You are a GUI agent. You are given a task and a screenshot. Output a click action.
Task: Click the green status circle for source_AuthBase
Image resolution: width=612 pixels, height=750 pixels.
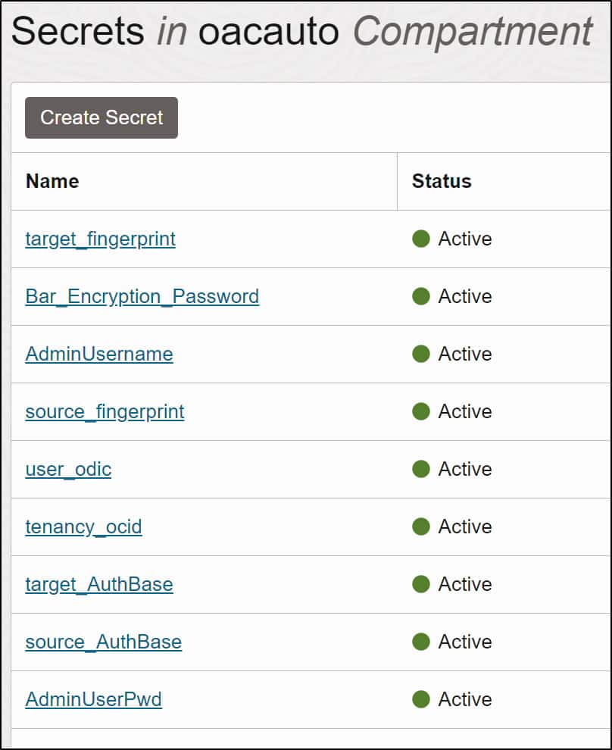[421, 642]
